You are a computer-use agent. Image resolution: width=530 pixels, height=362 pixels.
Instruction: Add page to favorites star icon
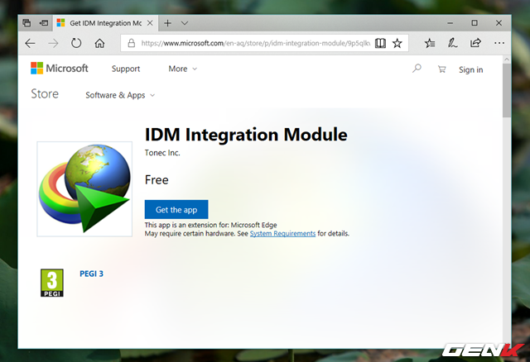(397, 43)
